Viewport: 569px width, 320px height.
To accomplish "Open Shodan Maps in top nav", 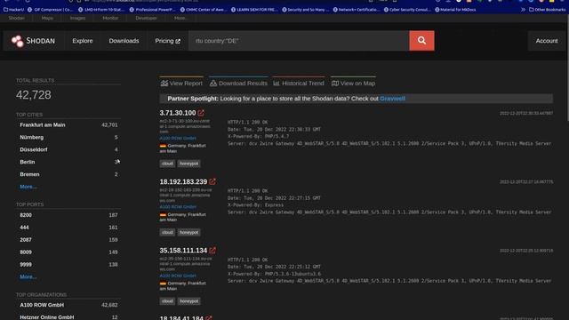I will point(47,18).
